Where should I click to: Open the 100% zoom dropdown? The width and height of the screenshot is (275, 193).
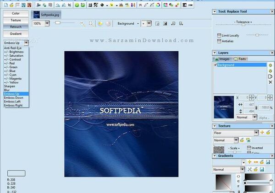(x=47, y=23)
